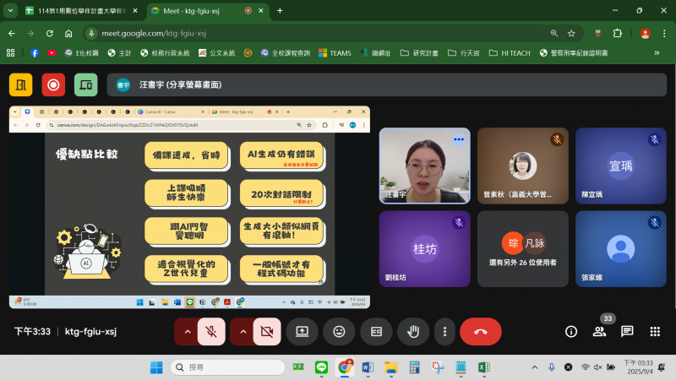Click the red leave call button
This screenshot has height=380, width=676.
pos(481,332)
